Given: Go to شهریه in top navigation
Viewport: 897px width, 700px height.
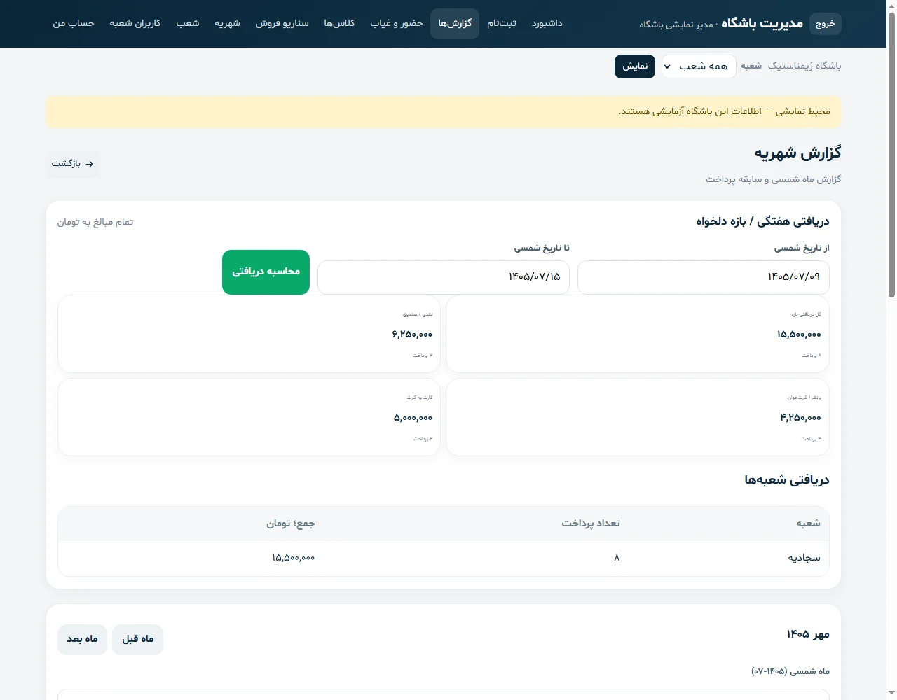Looking at the screenshot, I should click(227, 24).
